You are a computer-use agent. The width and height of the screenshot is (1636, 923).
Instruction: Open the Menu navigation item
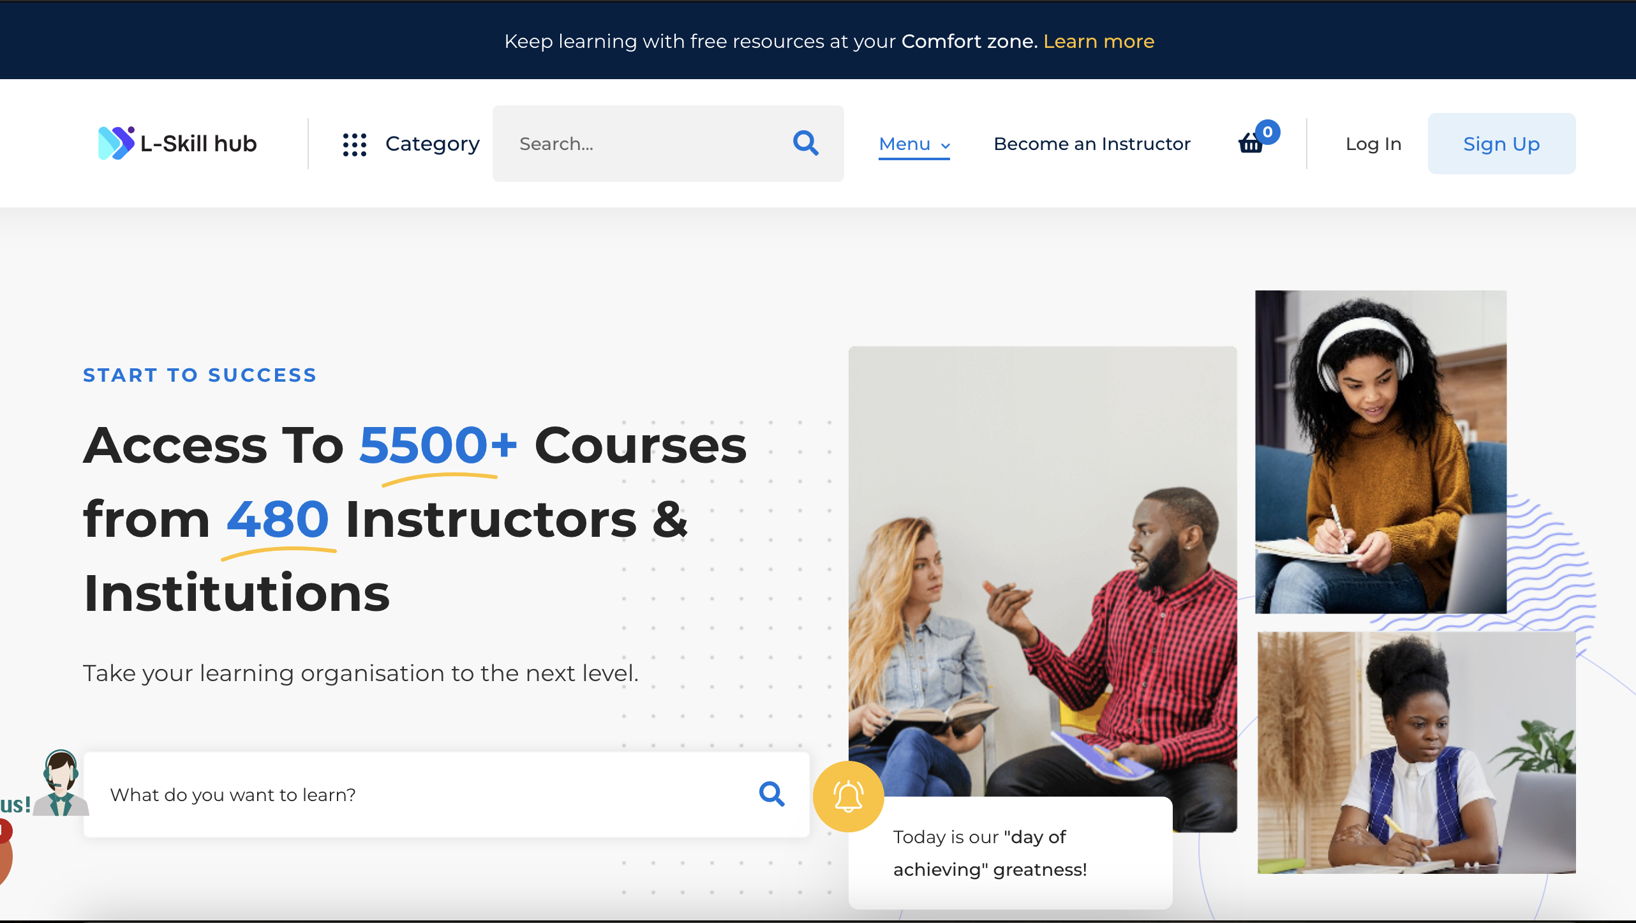[904, 144]
